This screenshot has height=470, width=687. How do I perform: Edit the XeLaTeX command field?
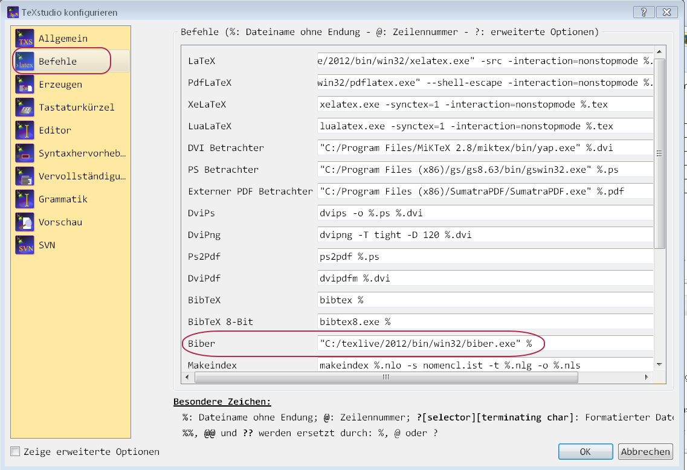485,105
